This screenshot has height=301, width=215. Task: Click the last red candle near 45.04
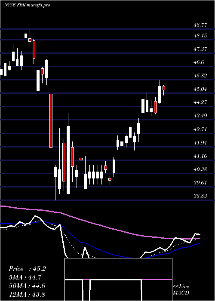click(164, 88)
